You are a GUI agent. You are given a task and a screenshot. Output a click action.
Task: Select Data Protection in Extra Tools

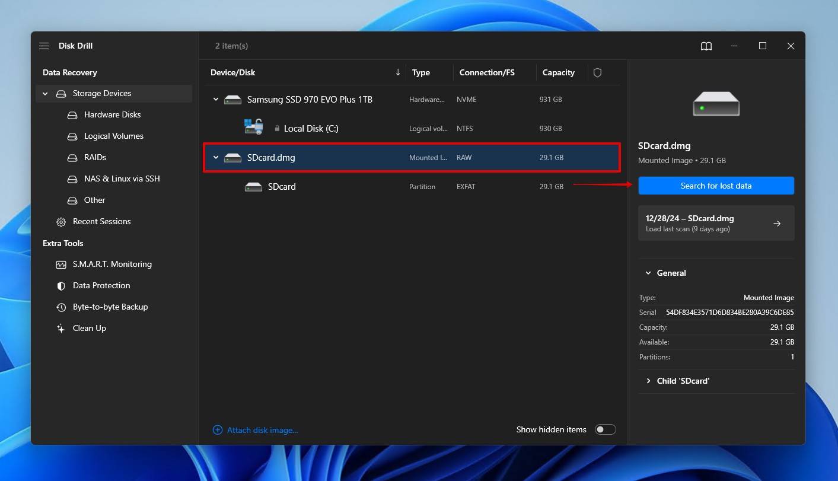(x=101, y=285)
